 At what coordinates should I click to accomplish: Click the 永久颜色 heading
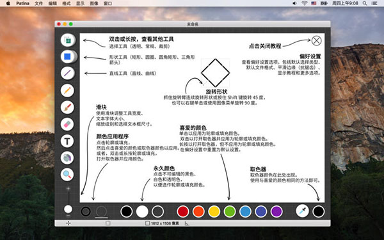coord(164,168)
